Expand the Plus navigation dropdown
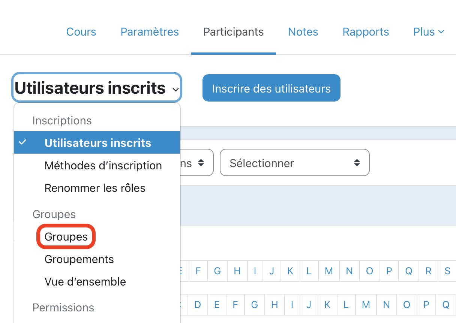 tap(428, 32)
